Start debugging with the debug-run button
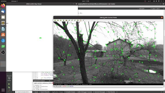 click(9, 87)
